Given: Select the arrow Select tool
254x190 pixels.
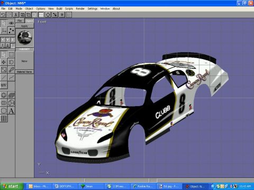Looking at the screenshot, I should [x=4, y=54].
